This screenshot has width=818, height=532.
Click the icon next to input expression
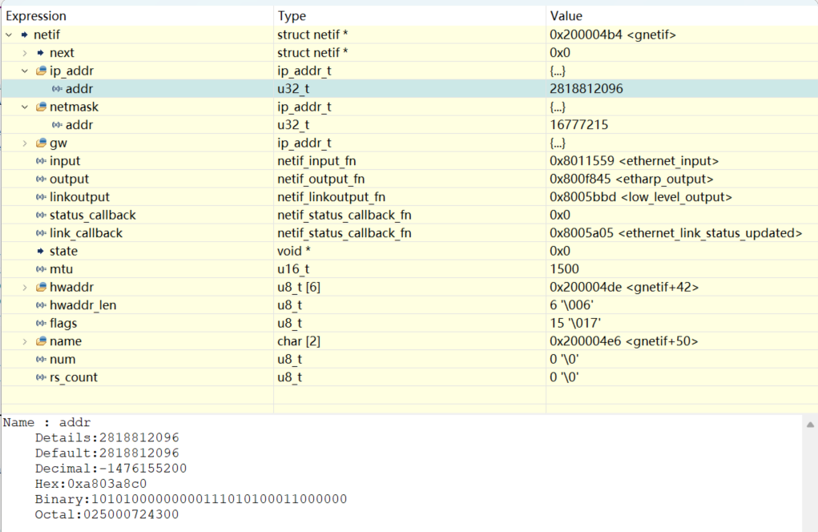(x=39, y=160)
